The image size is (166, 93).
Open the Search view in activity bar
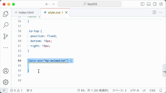tap(6, 25)
